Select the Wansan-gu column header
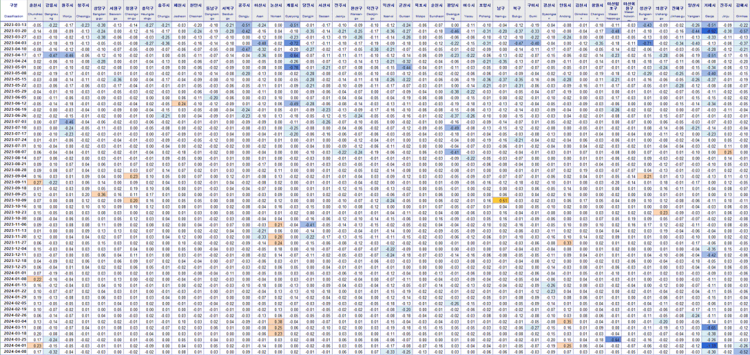The width and height of the screenshot is (750, 355). point(356,11)
